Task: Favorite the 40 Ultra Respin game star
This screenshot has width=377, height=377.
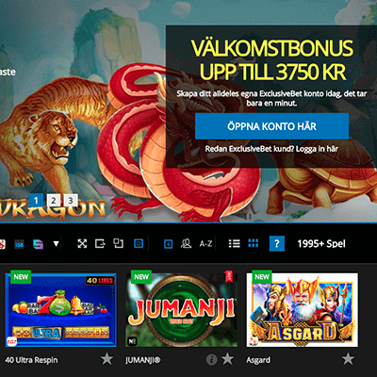Action: pos(107,359)
